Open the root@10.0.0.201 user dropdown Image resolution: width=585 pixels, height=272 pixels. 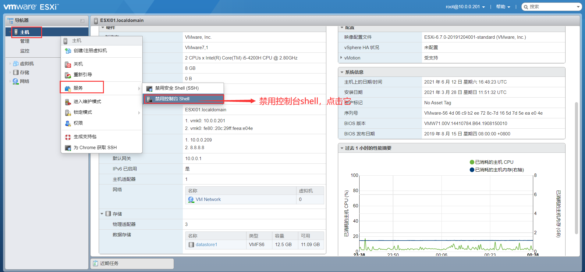click(465, 7)
